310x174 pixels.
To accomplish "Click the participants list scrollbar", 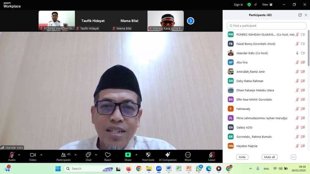I will 309,46.
